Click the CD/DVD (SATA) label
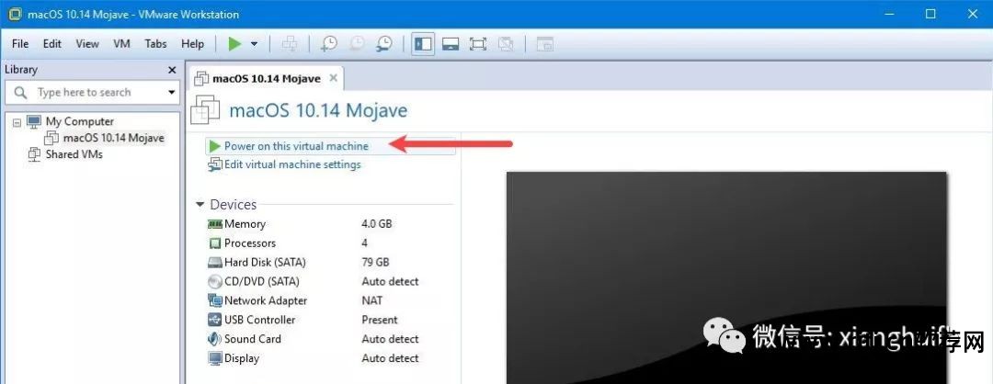The height and width of the screenshot is (384, 993). (261, 281)
